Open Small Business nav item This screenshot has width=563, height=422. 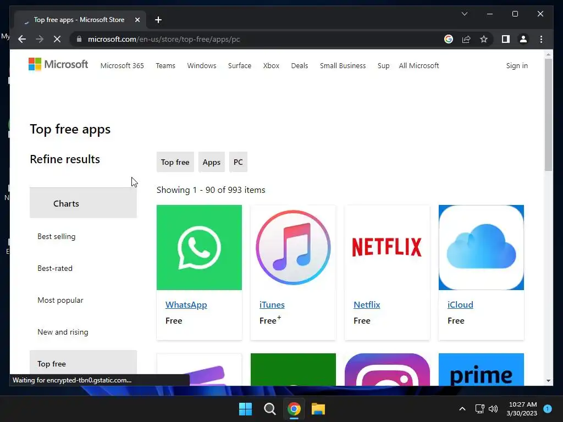(x=343, y=66)
